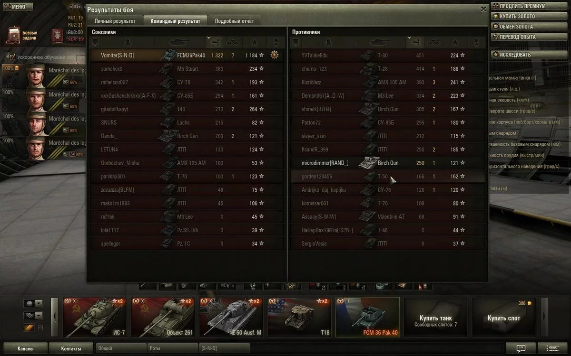This screenshot has width=571, height=356.
Task: Sort allies by damage dealt column icon
Action: coord(215,42)
